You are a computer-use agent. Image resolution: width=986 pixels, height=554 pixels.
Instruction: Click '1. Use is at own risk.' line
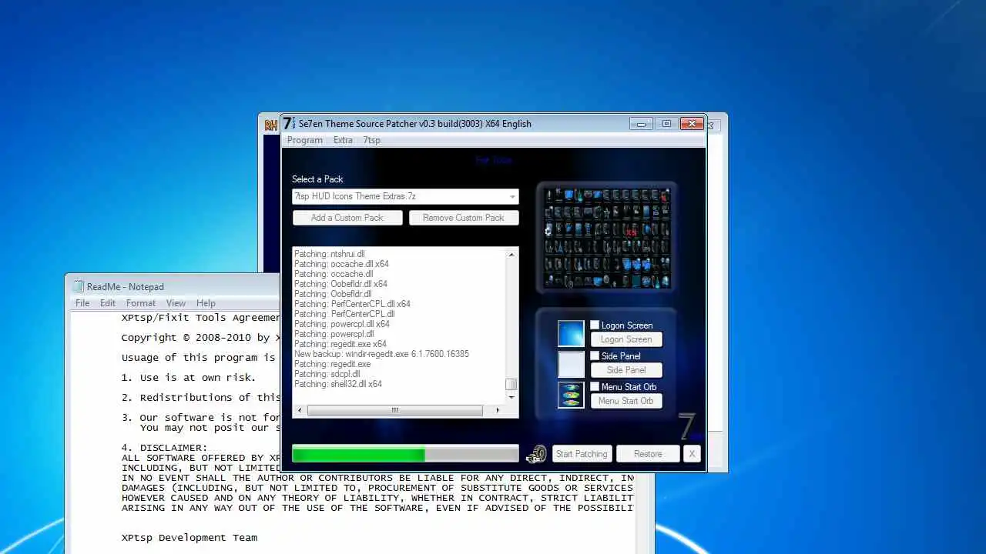pos(189,377)
